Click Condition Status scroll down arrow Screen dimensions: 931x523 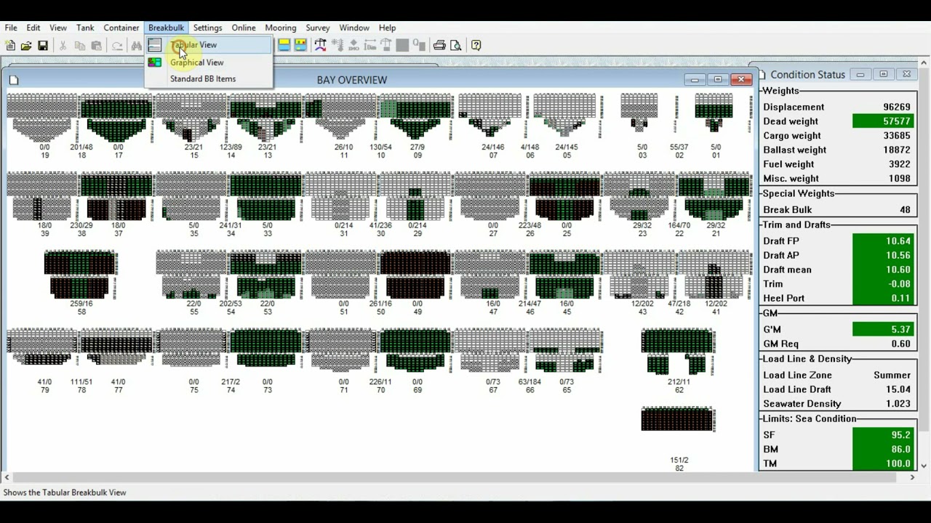click(x=924, y=466)
